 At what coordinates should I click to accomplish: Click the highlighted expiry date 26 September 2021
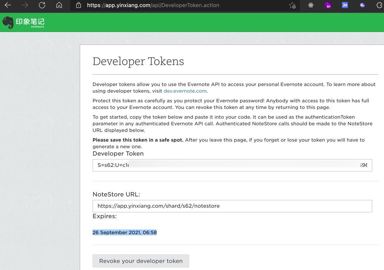point(125,233)
